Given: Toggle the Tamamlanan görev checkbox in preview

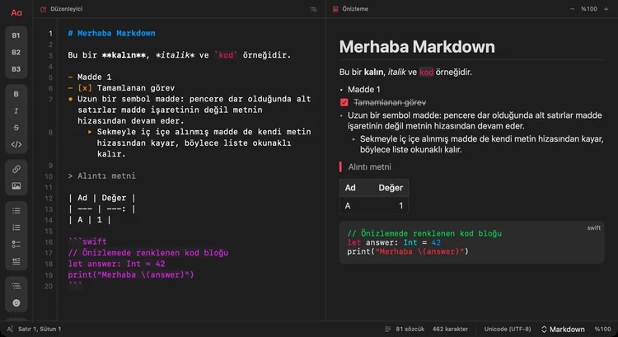Looking at the screenshot, I should pos(344,102).
